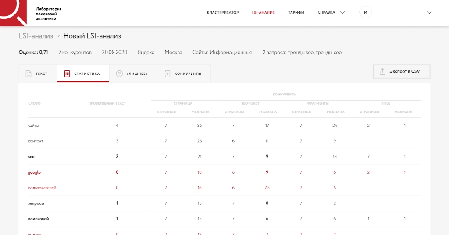The image size is (449, 235).
Task: Follow the LSI-анализ breadcrumb link
Action: pos(36,36)
